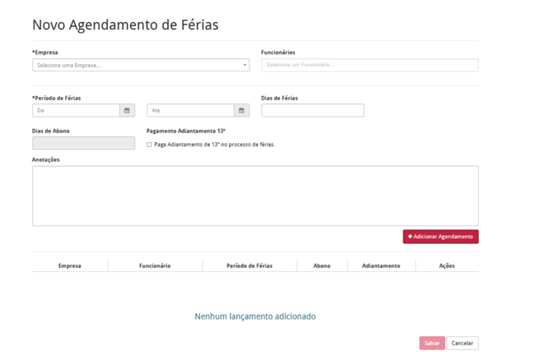Click inside the Anotações text area
This screenshot has height=352, width=533.
click(255, 195)
